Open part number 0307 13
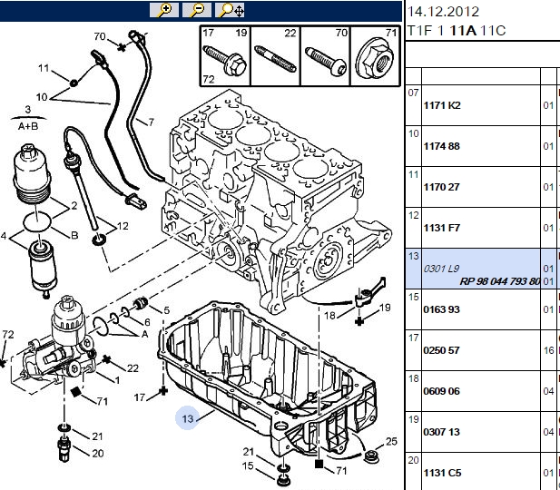The width and height of the screenshot is (560, 490). [441, 432]
